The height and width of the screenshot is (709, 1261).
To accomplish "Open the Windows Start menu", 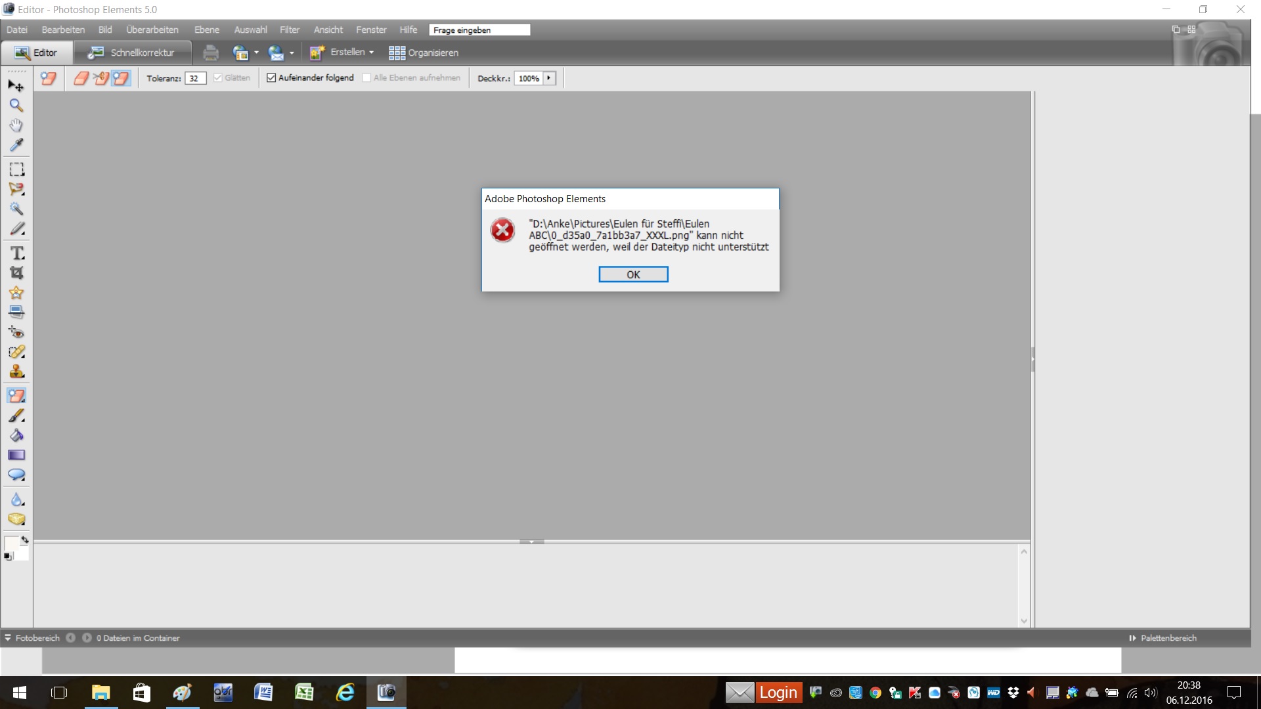I will pos(20,693).
